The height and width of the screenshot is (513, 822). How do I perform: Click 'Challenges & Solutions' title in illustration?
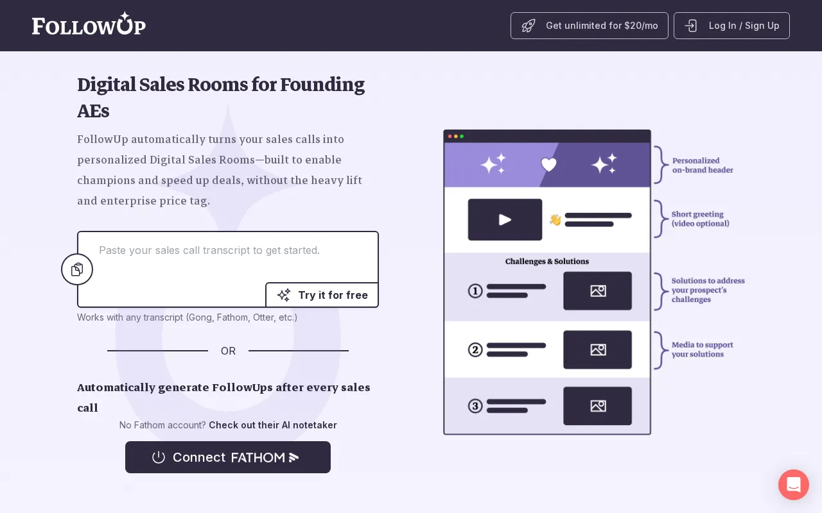[547, 262]
